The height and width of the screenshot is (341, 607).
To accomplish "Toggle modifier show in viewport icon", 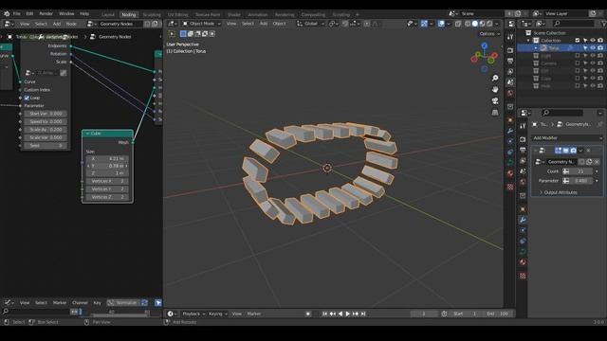I will coord(565,151).
